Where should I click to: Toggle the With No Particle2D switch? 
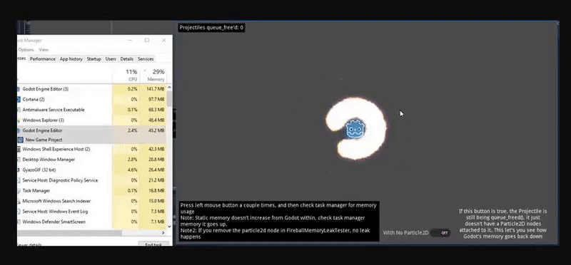440,233
